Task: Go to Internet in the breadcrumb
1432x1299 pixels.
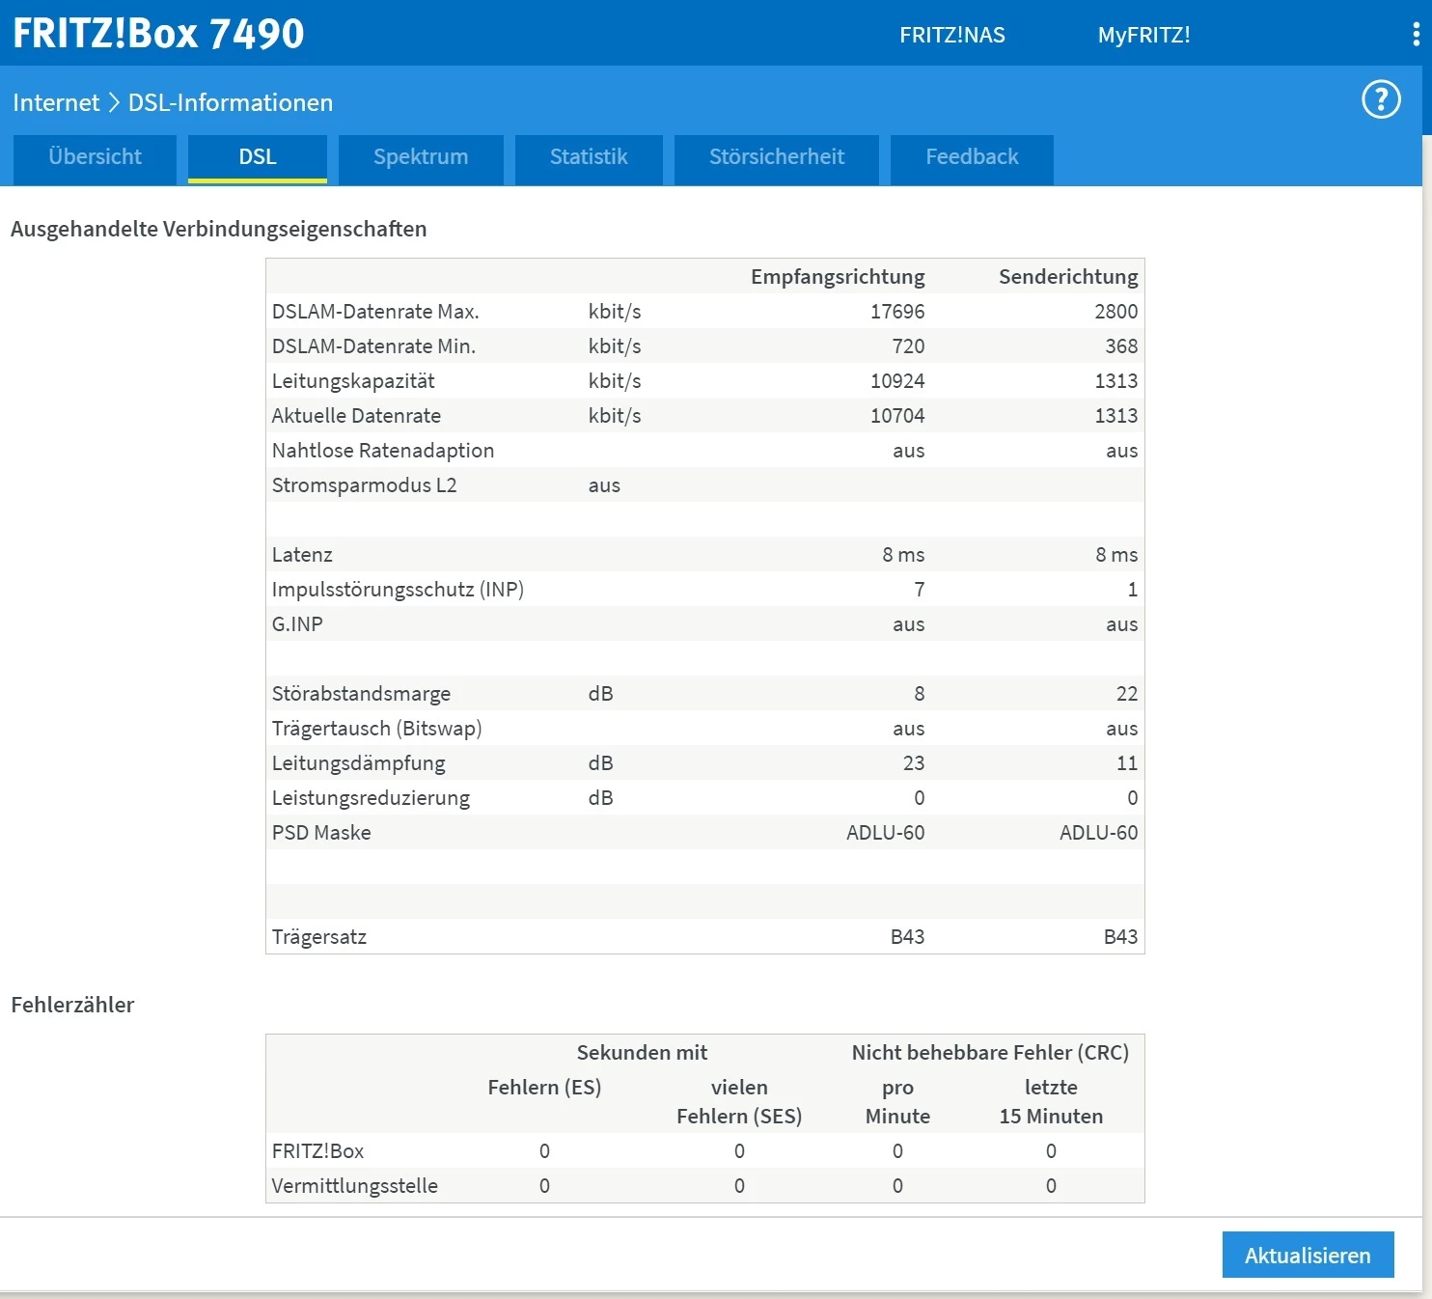Action: pos(56,102)
